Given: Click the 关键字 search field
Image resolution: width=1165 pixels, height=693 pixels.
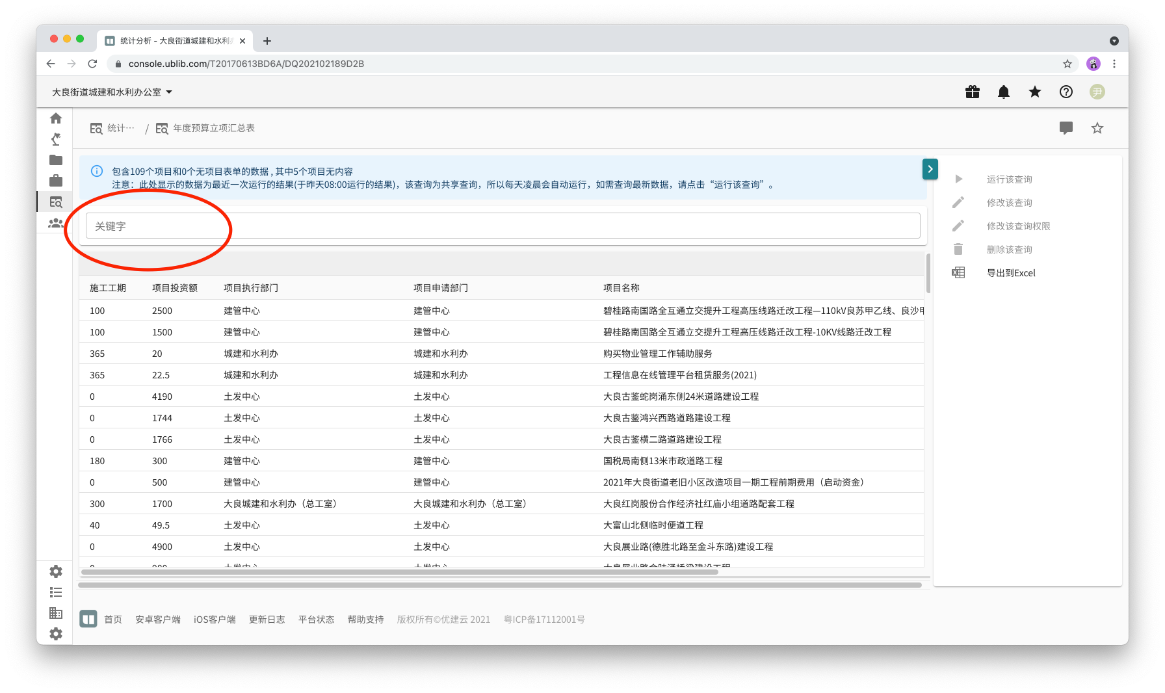Looking at the screenshot, I should 502,226.
